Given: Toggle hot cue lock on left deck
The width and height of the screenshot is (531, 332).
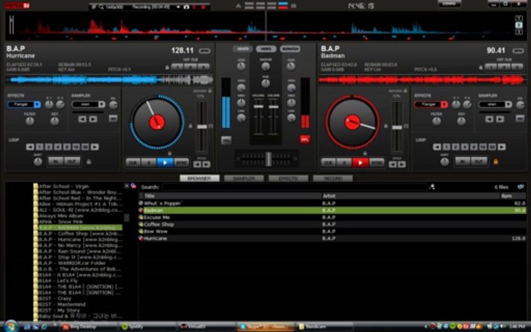Looking at the screenshot, I should click(x=167, y=67).
